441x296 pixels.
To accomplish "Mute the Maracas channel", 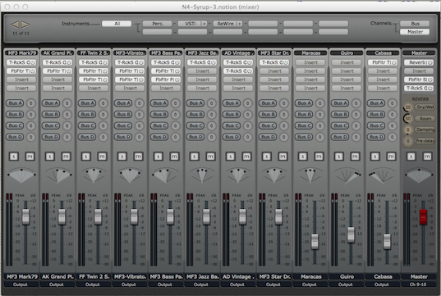I will pyautogui.click(x=319, y=156).
